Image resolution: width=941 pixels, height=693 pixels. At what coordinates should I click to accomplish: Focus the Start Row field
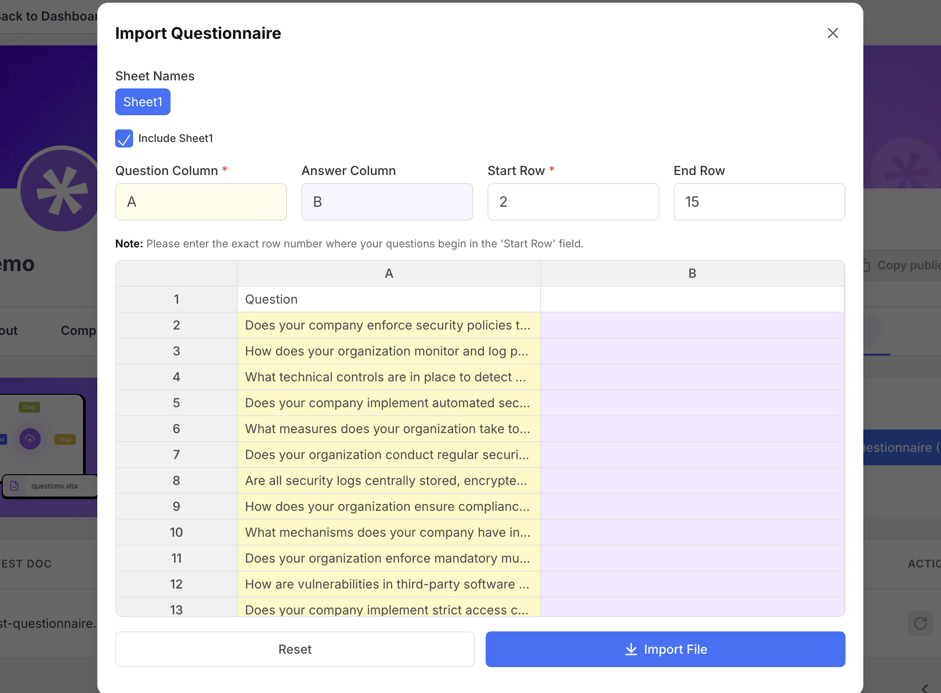coord(573,202)
